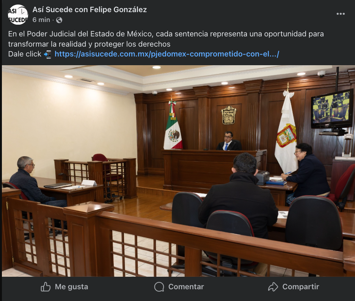Viewport: 355px width, 301px height.
Task: Click the wall-mounted TV monitor in the photo
Action: tap(332, 109)
